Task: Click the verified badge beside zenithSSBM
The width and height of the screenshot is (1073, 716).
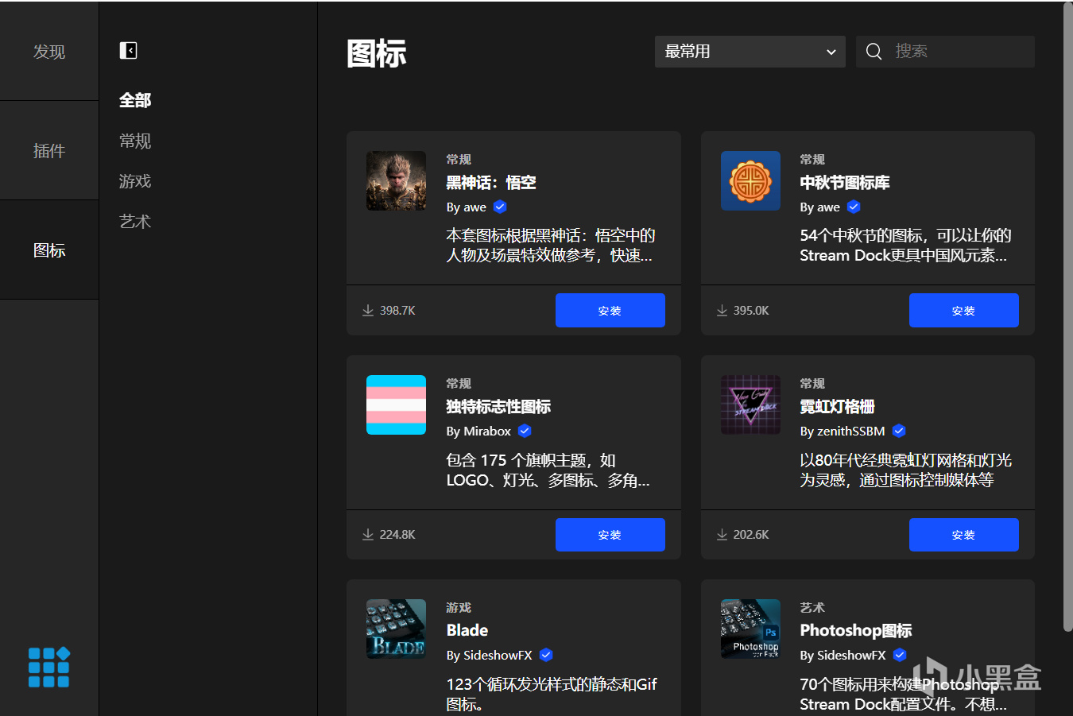Action: click(899, 432)
